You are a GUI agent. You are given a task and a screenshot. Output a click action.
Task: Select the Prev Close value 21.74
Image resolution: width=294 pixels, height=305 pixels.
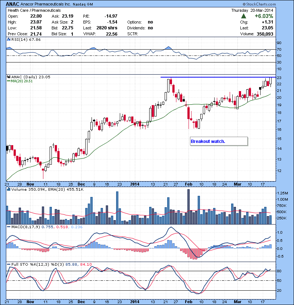(36, 34)
